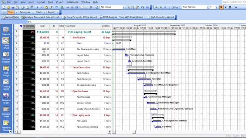
Task: Open Tracking Gantt view
Action: tap(6, 85)
